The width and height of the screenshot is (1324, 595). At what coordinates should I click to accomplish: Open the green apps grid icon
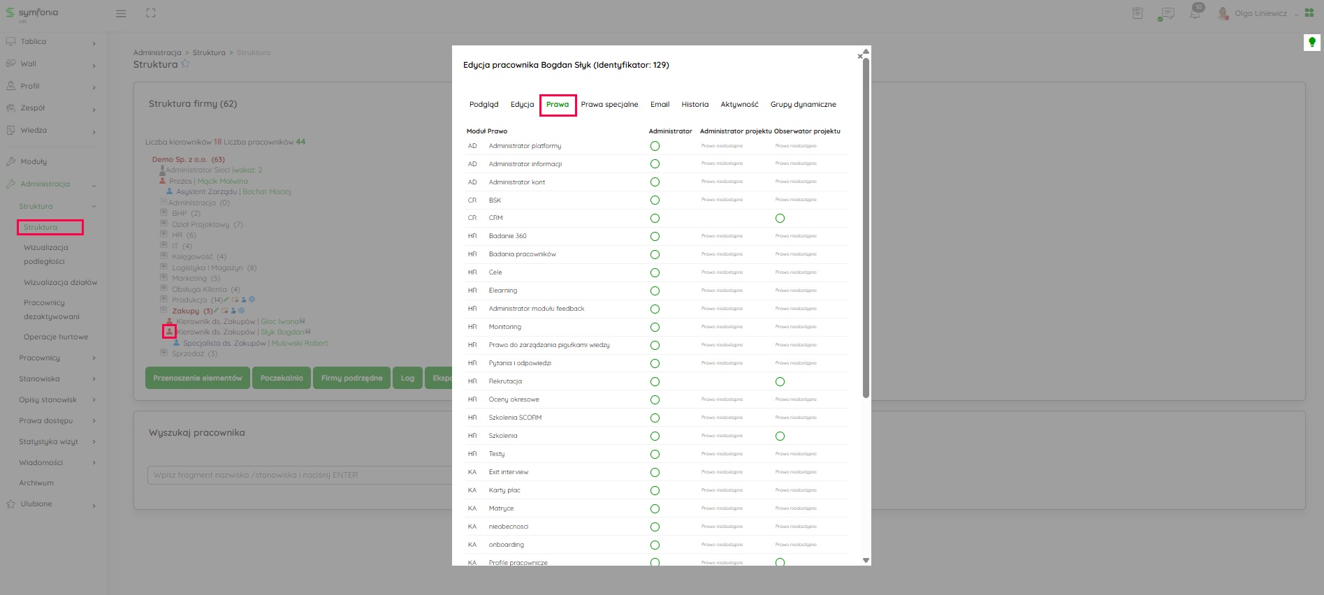tap(1309, 13)
